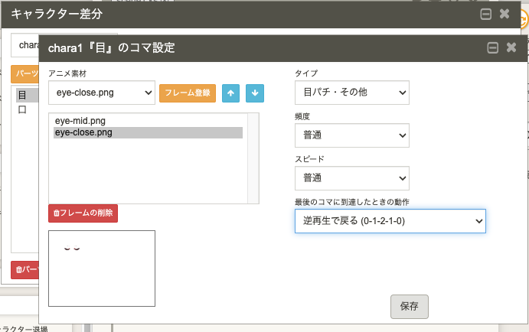Select 目 in the parts list
This screenshot has width=529, height=332.
tap(23, 96)
